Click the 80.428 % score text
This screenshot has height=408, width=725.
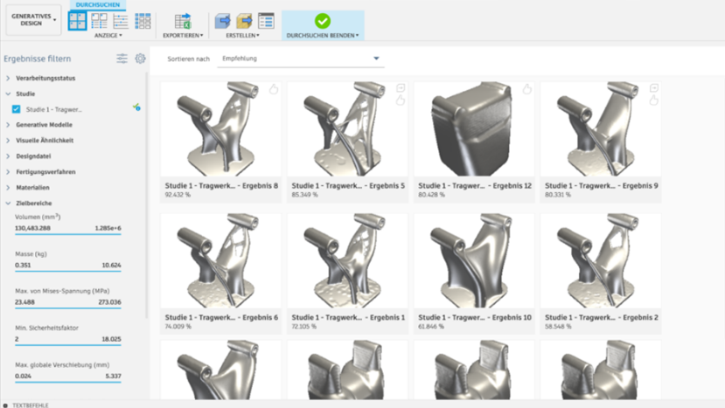(x=431, y=195)
